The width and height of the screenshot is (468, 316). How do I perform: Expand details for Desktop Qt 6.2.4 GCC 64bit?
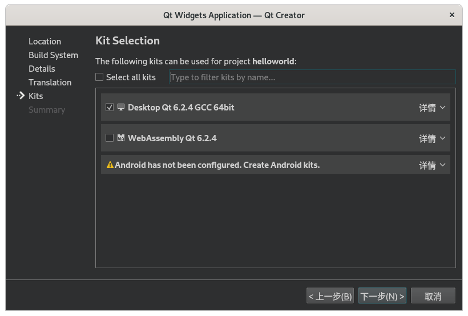(x=432, y=108)
